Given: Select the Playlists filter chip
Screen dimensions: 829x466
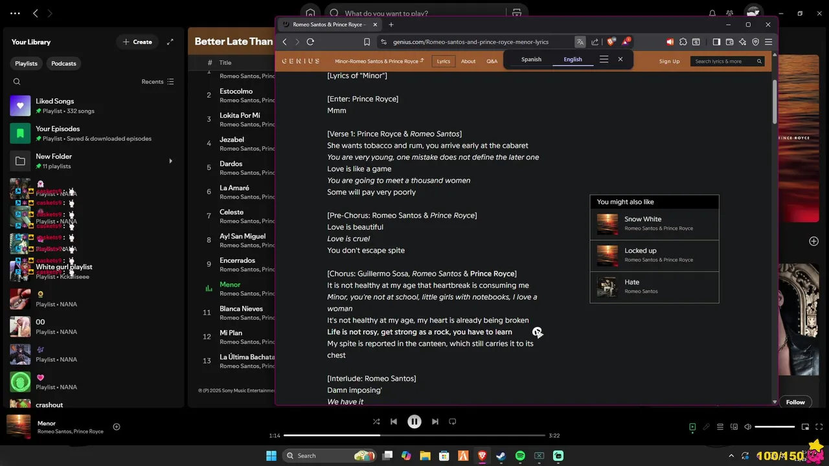Looking at the screenshot, I should point(27,63).
